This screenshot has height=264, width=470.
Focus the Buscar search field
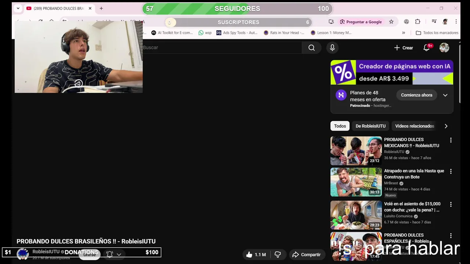pyautogui.click(x=222, y=48)
